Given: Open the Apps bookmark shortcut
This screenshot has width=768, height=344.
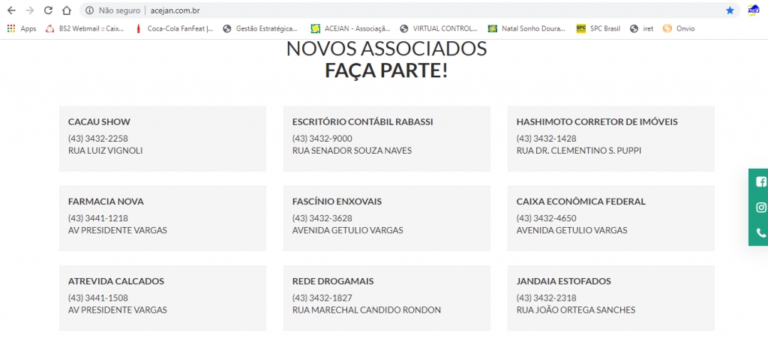Looking at the screenshot, I should [x=22, y=29].
